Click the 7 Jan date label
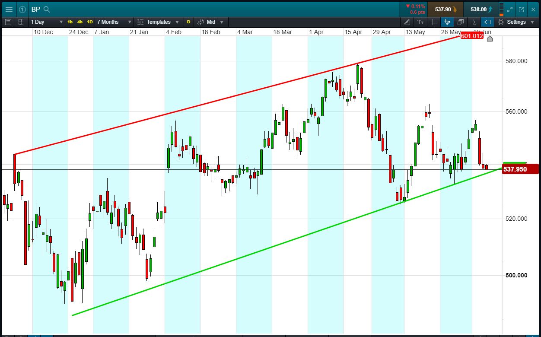This screenshot has width=541, height=337. pos(102,32)
